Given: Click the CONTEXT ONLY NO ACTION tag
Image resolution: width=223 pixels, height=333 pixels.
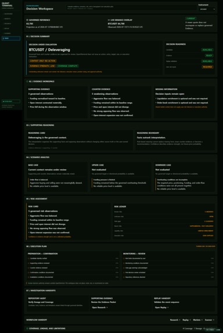Looking at the screenshot, I should click(x=42, y=61).
